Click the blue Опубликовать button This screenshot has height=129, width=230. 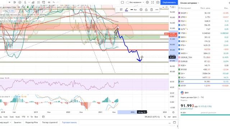point(169,3)
